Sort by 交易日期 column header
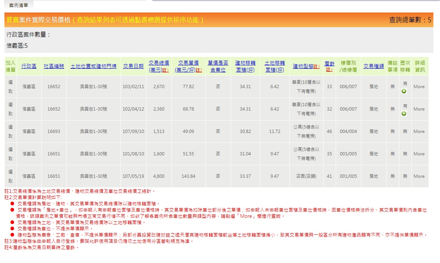The image size is (440, 263). point(133,66)
